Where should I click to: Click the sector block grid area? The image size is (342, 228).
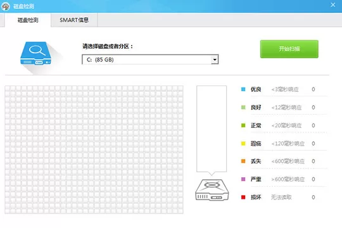pos(94,149)
